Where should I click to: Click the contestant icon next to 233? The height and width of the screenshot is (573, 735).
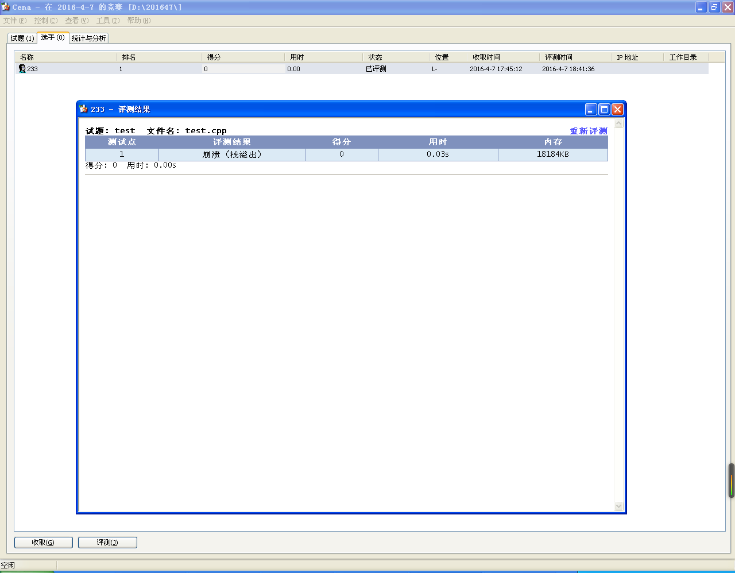[22, 69]
